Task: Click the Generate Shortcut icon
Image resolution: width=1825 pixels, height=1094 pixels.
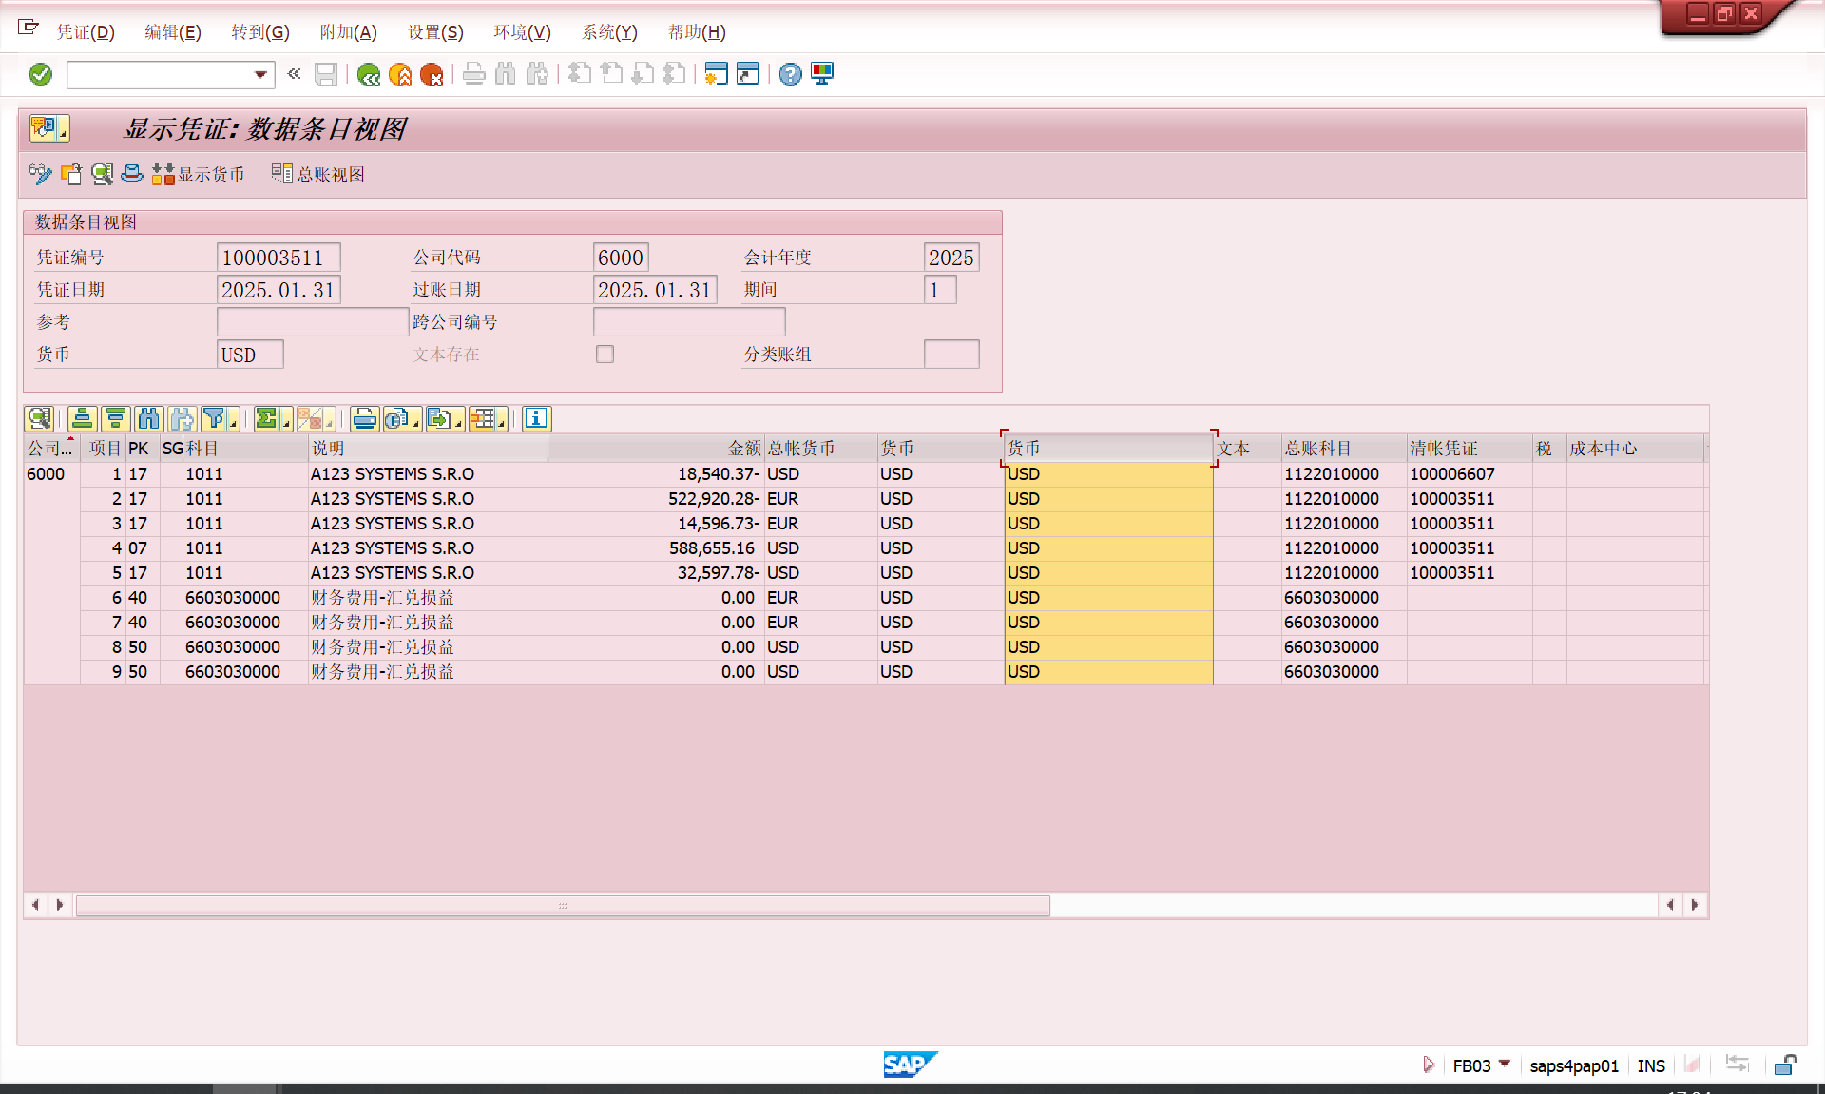Action: [x=748, y=74]
